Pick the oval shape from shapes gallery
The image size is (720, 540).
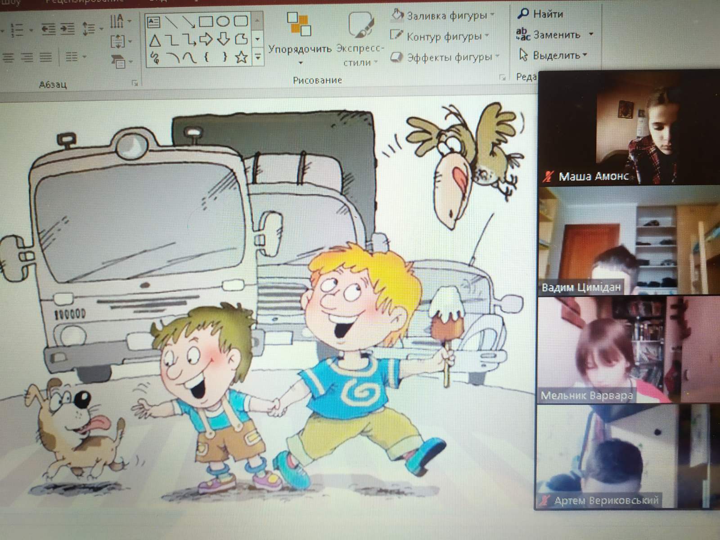223,21
